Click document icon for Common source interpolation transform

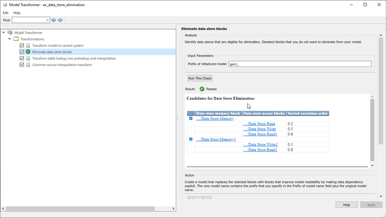click(x=28, y=64)
